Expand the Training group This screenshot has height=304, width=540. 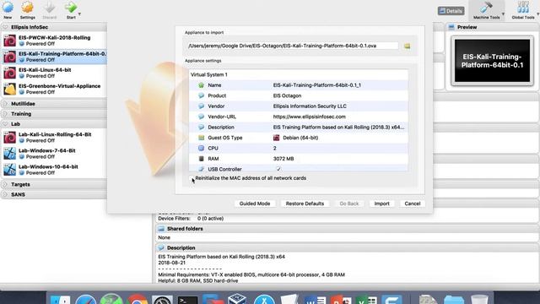click(x=5, y=114)
